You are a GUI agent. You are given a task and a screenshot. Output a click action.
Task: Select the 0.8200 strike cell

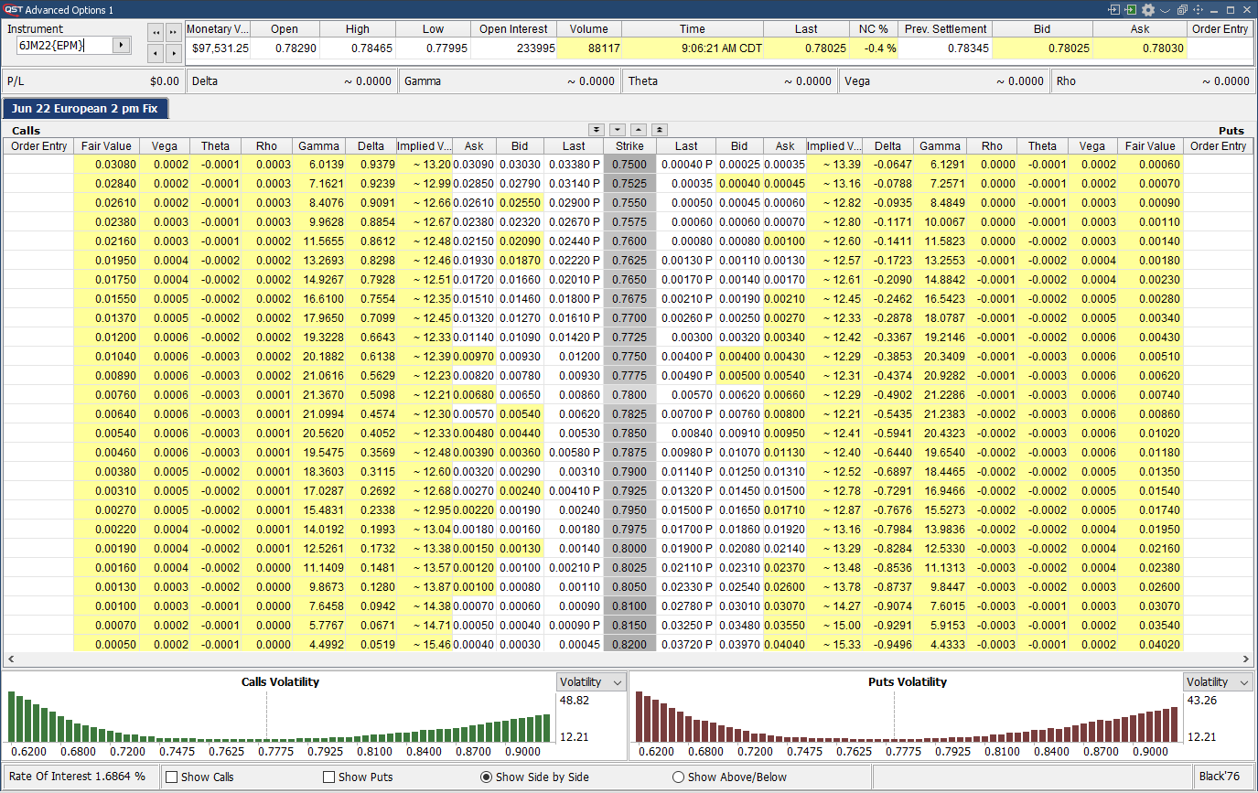(x=630, y=645)
